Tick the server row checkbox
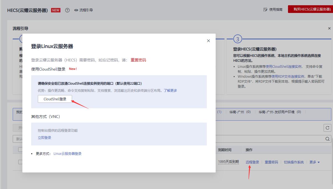The width and height of the screenshot is (333, 189). click(20, 162)
